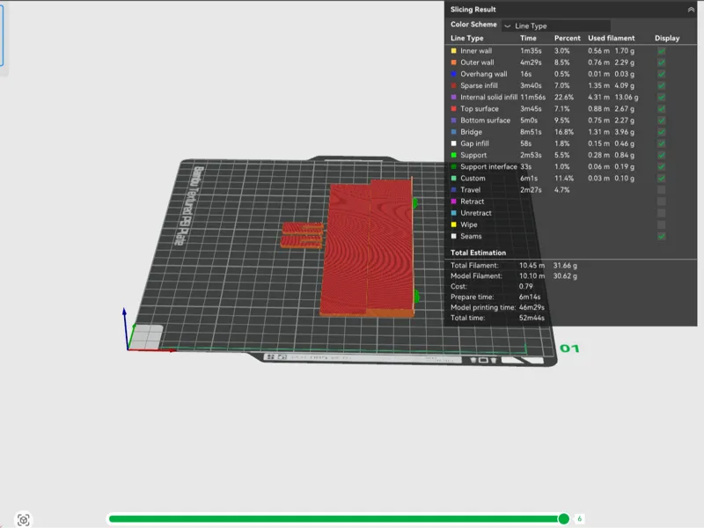Hide Support lines via its checkbox
Image resolution: width=704 pixels, height=528 pixels.
[662, 156]
